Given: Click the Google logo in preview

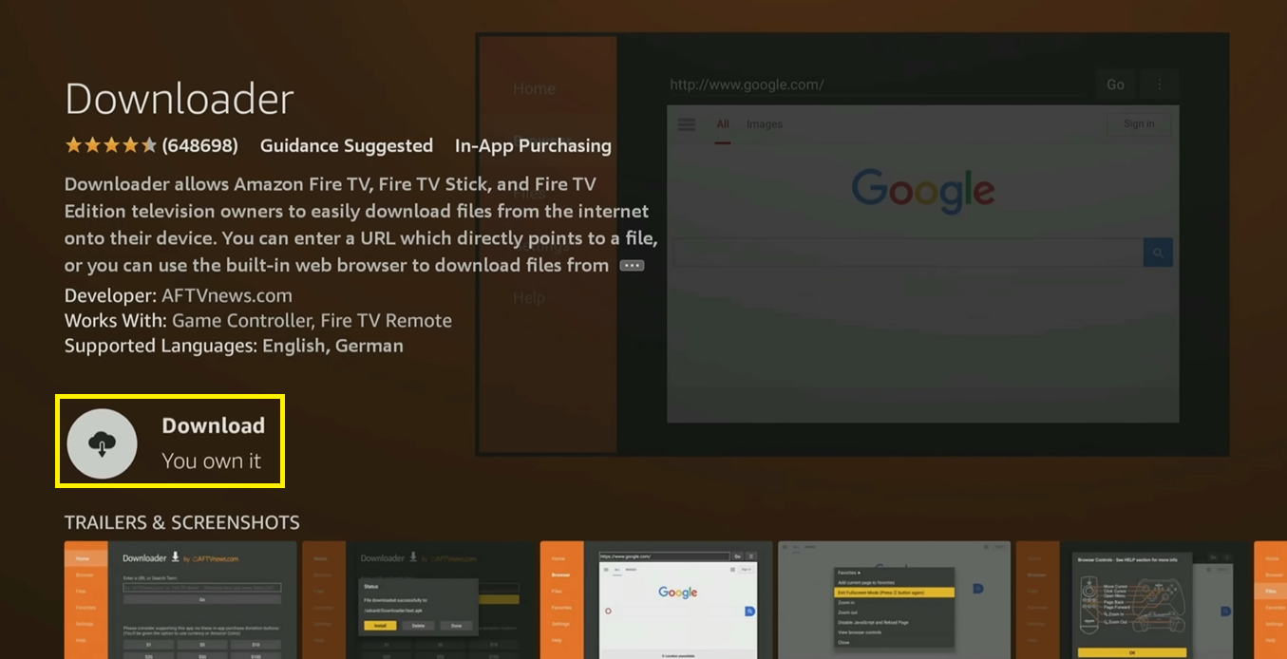Looking at the screenshot, I should pos(923,191).
